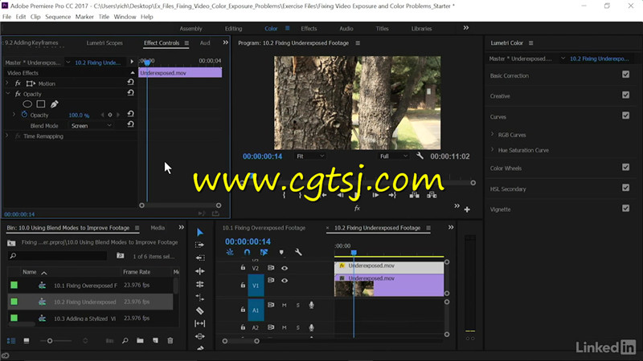
Task: Select the free draw bezier pen mask
Action: click(x=54, y=104)
